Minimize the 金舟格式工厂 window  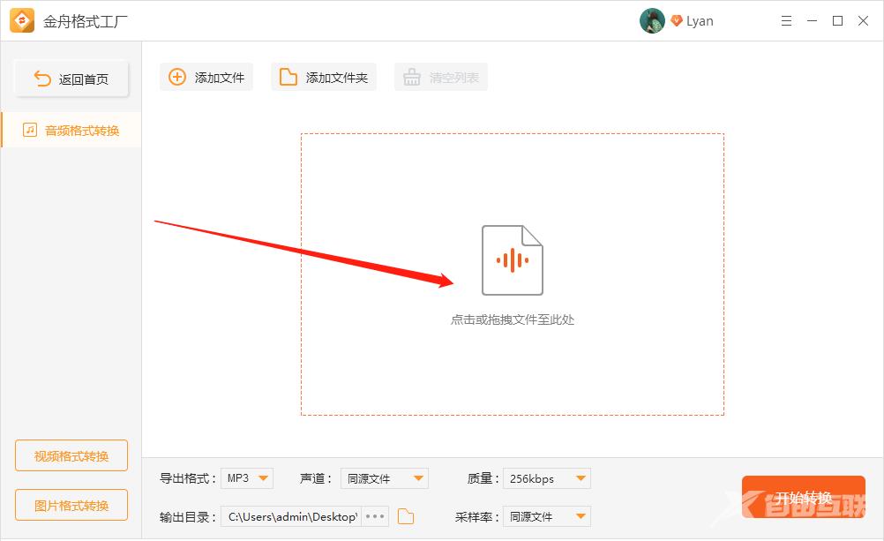pyautogui.click(x=812, y=21)
